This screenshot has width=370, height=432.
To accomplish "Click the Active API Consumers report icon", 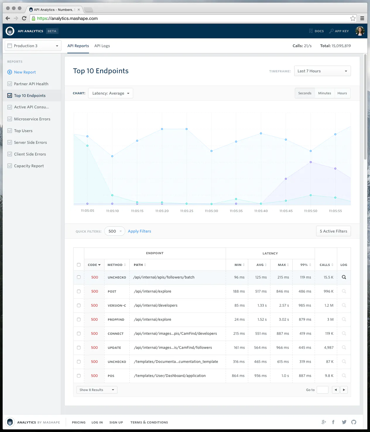I will 10,107.
